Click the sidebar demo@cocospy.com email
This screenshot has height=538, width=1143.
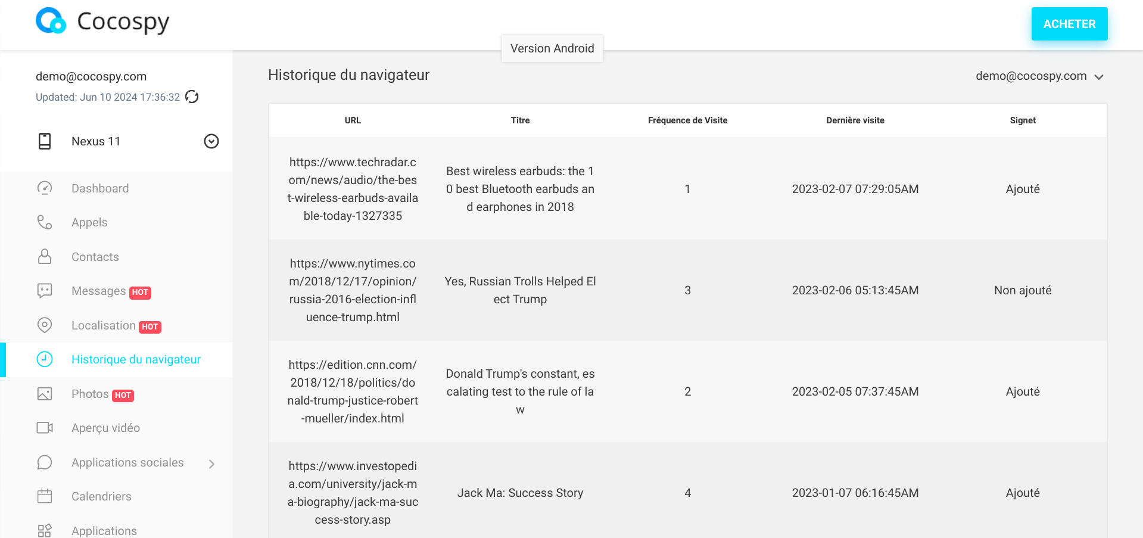point(91,76)
